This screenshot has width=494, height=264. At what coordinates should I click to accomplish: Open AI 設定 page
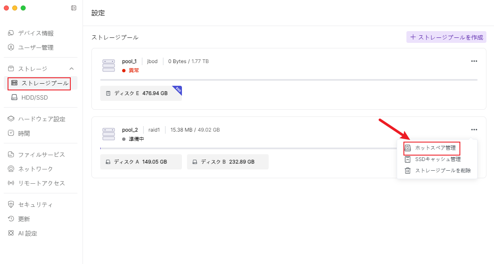tap(27, 233)
